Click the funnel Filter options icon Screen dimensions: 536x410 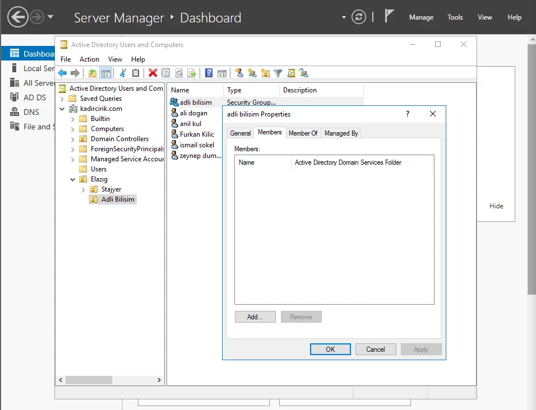tap(278, 73)
